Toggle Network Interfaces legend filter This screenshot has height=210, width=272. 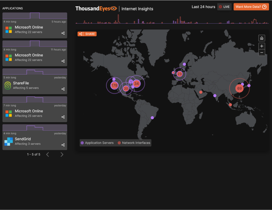(x=134, y=143)
